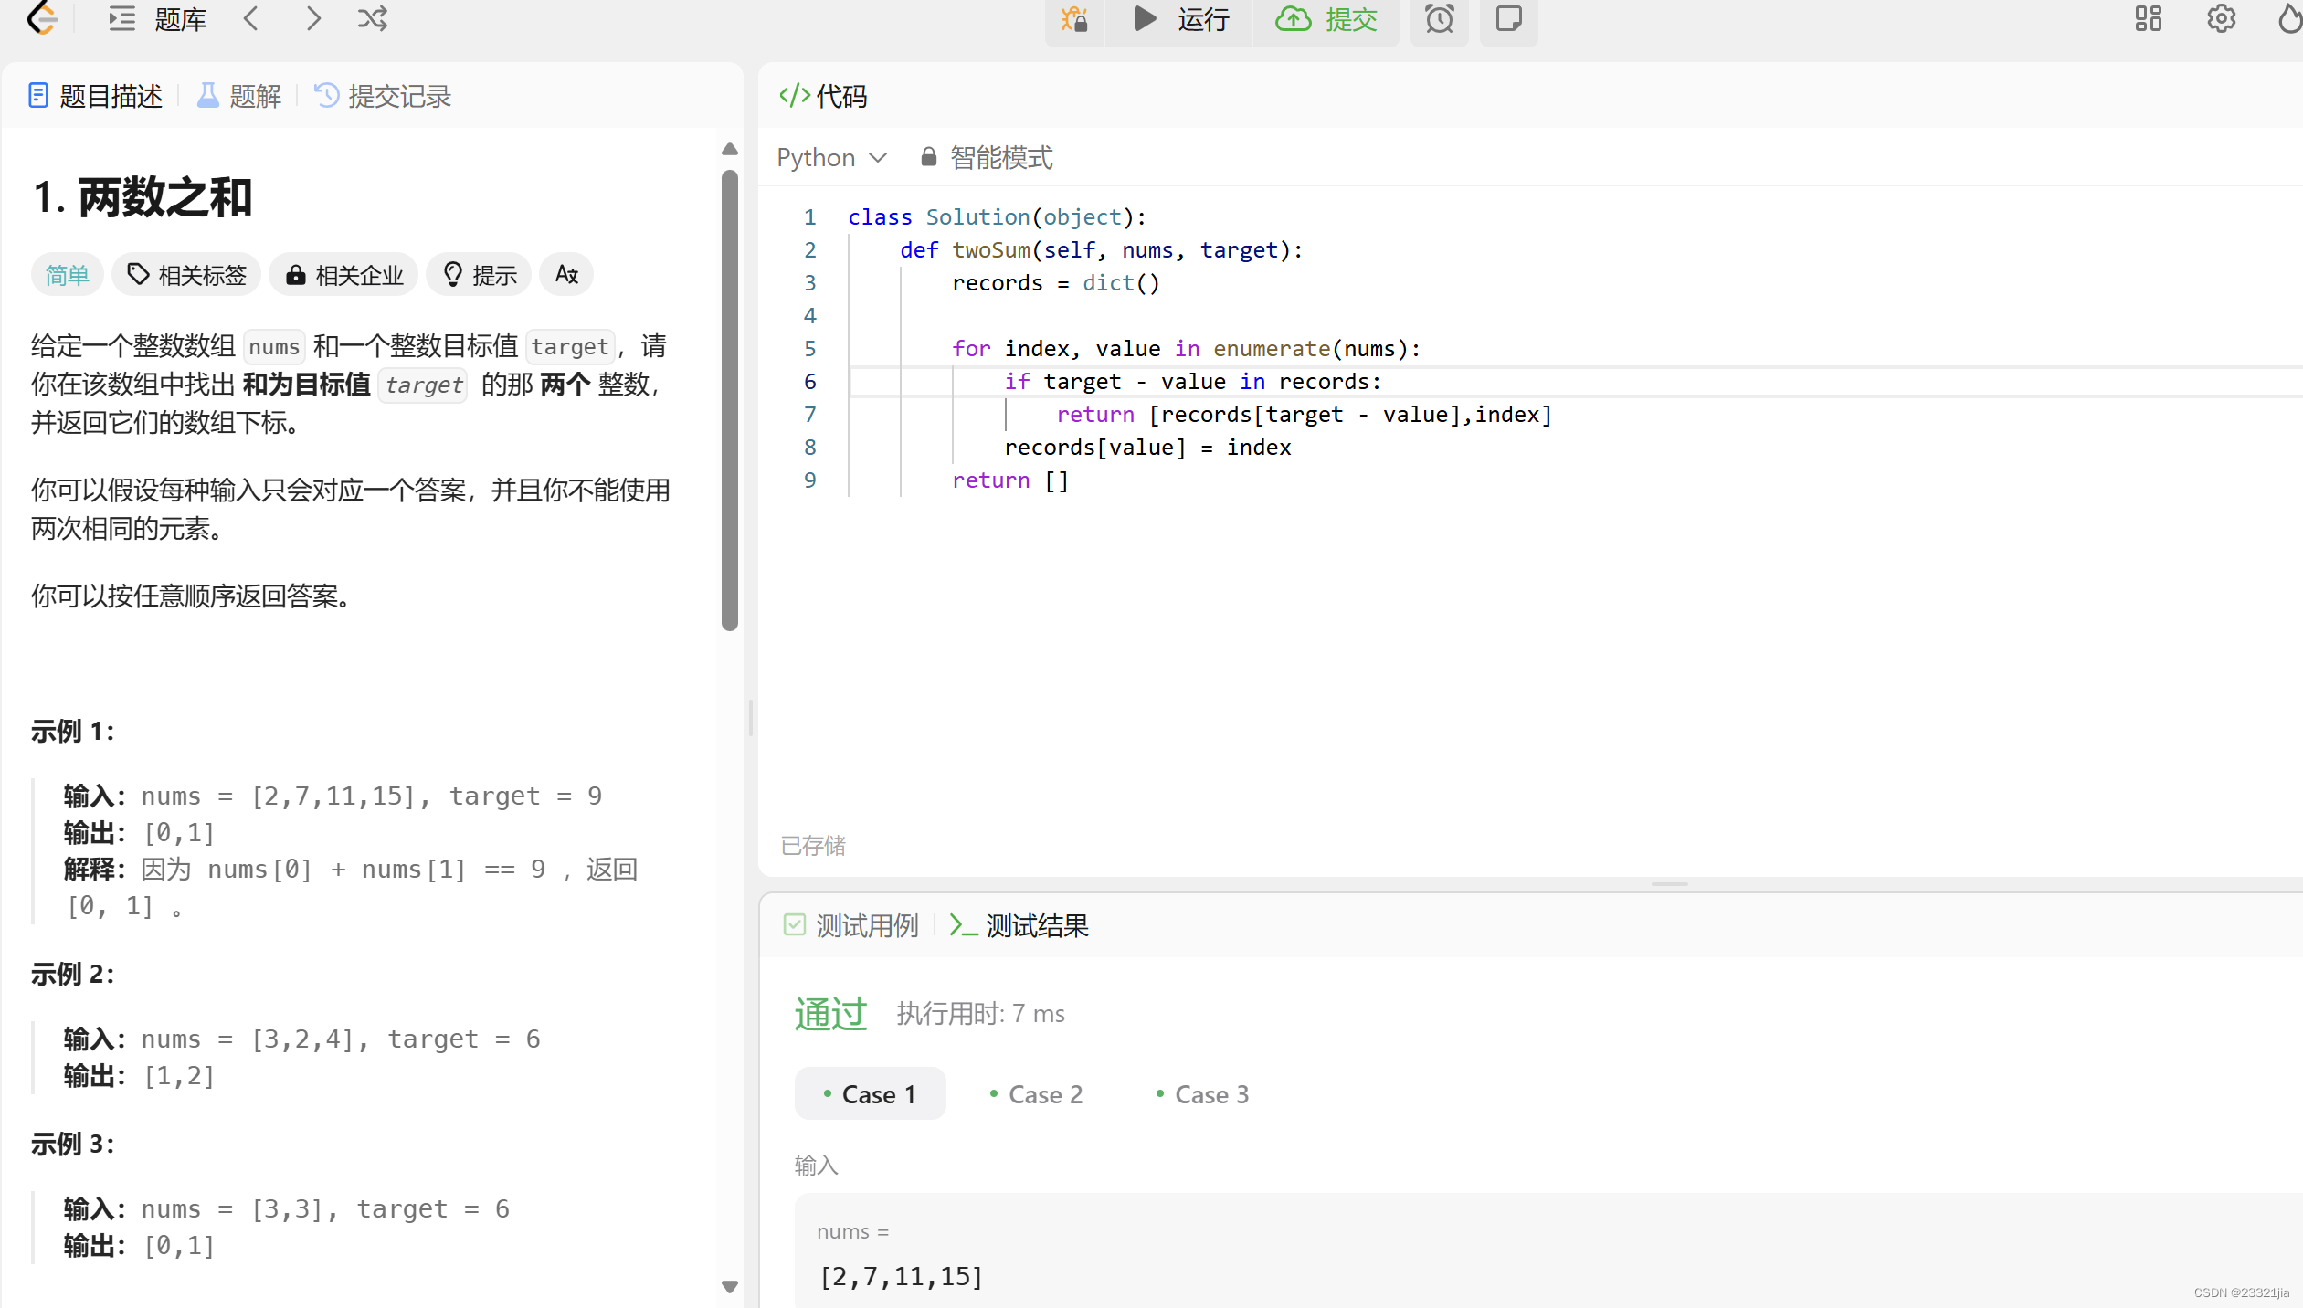Image resolution: width=2303 pixels, height=1308 pixels.
Task: Click the 示例 2 heading
Action: pyautogui.click(x=73, y=974)
